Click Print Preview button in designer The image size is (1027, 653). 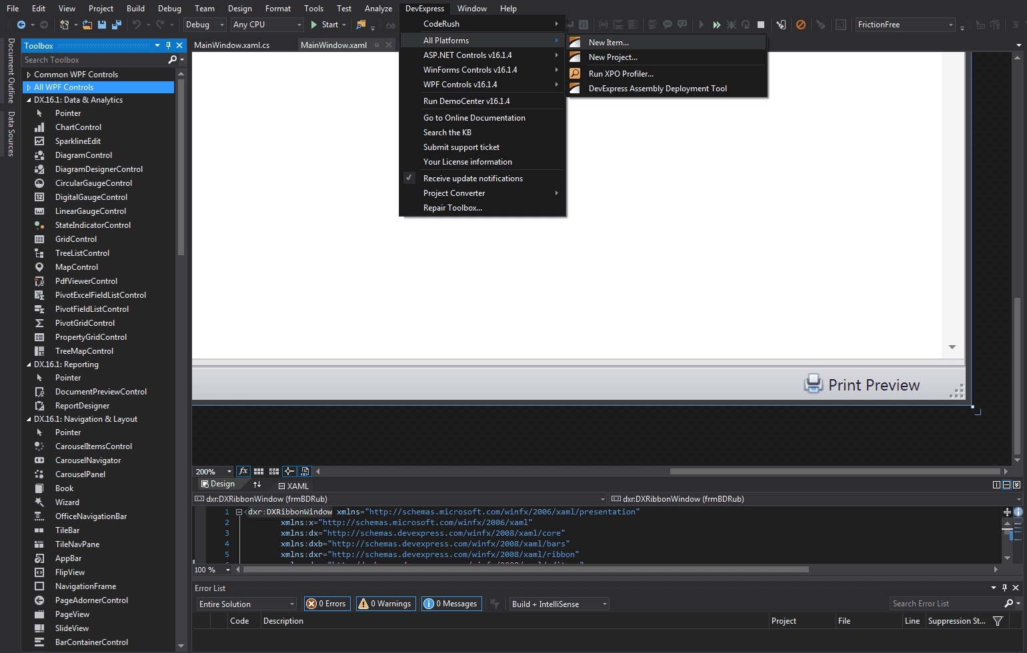pos(862,384)
